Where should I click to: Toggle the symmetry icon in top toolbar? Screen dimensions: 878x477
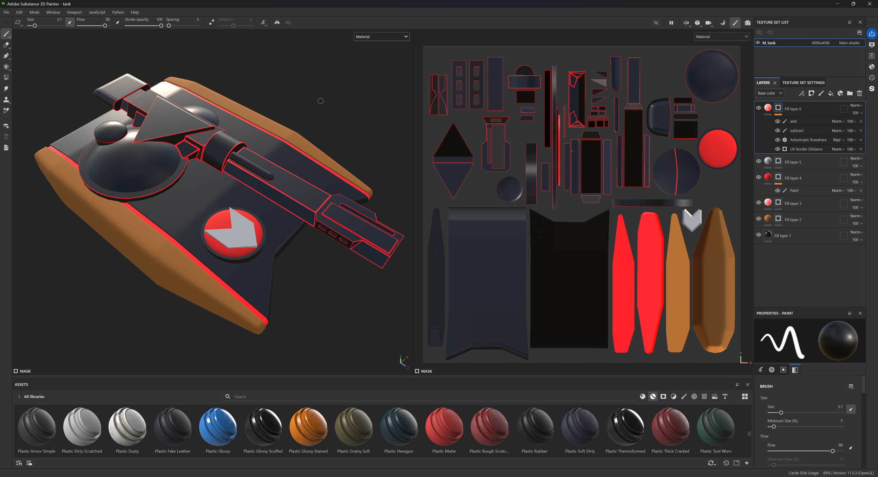pyautogui.click(x=277, y=22)
